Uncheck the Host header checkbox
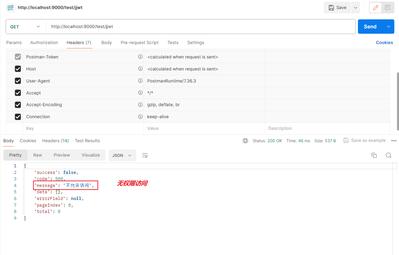The image size is (399, 255). pos(18,68)
